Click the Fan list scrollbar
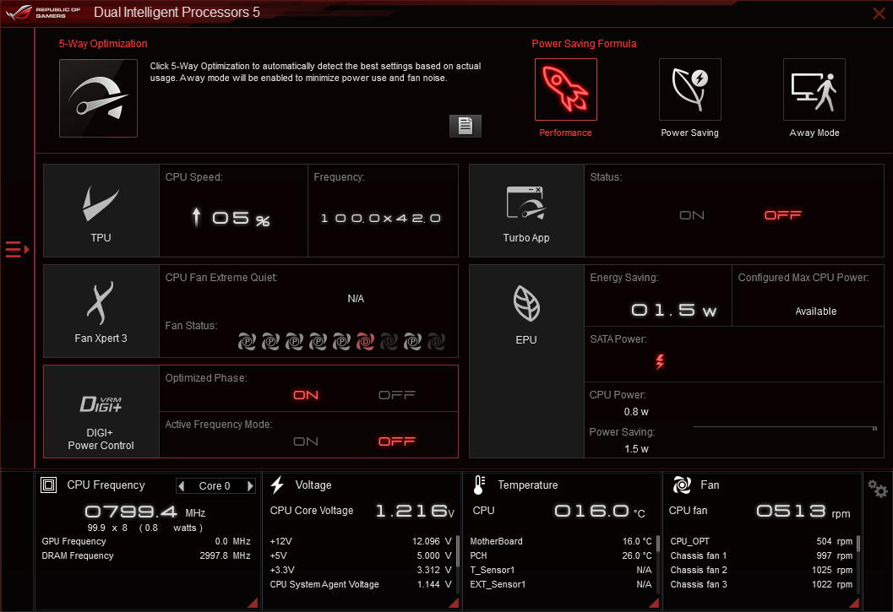 coord(858,544)
